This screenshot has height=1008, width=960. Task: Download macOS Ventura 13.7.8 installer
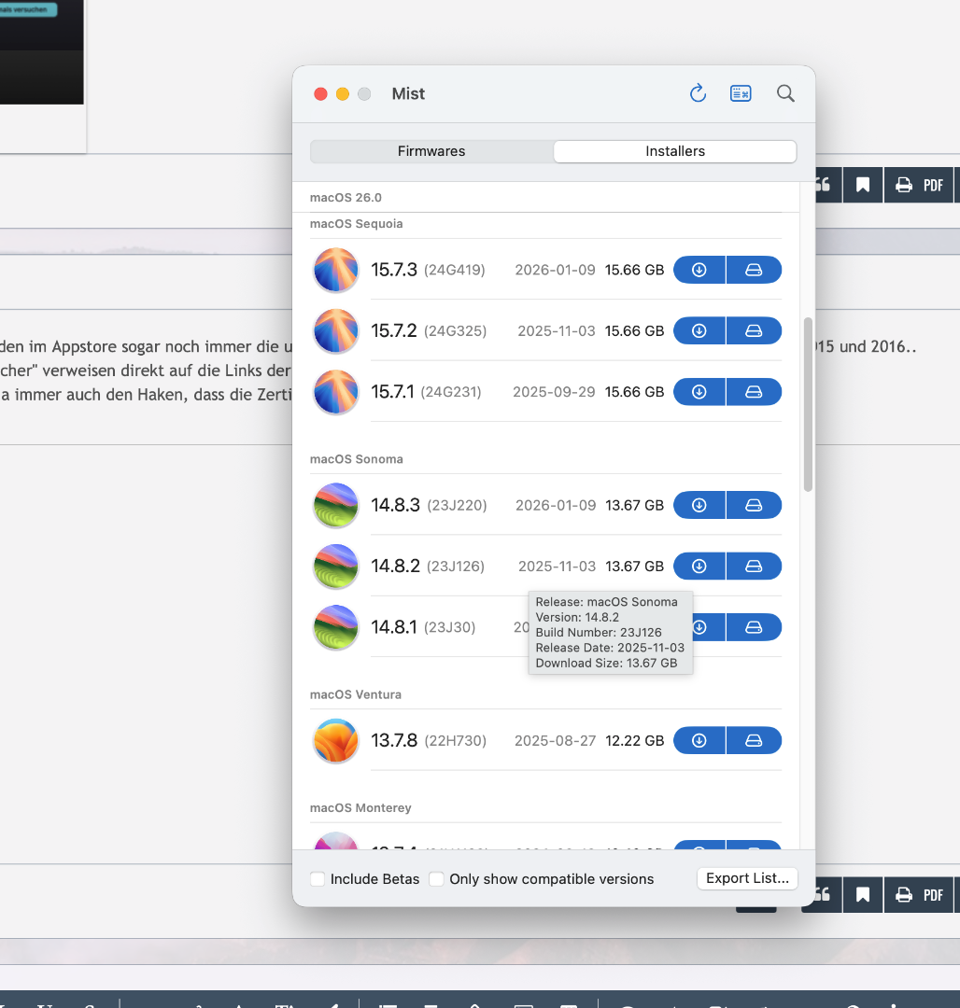point(699,740)
